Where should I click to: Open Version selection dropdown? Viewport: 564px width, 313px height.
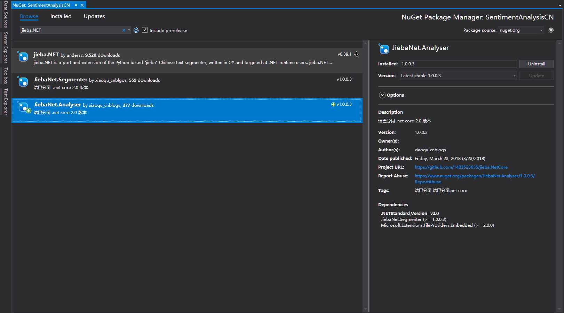point(458,76)
